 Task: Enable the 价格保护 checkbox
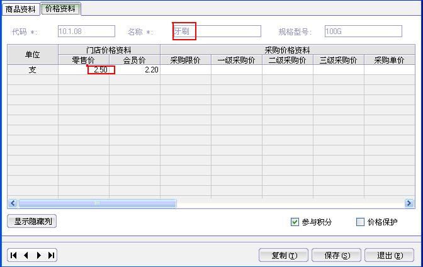click(360, 222)
